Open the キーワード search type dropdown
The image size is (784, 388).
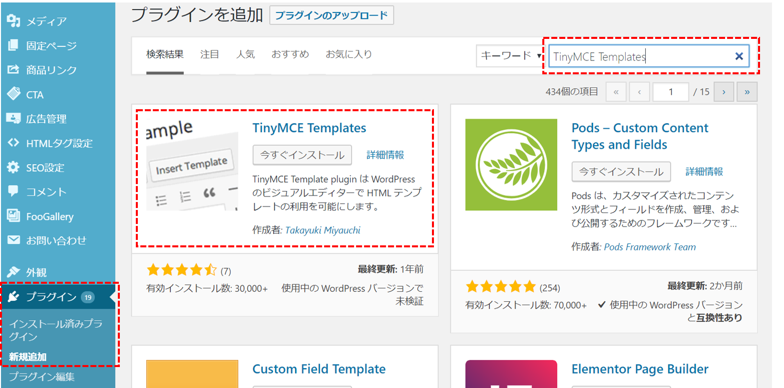510,56
